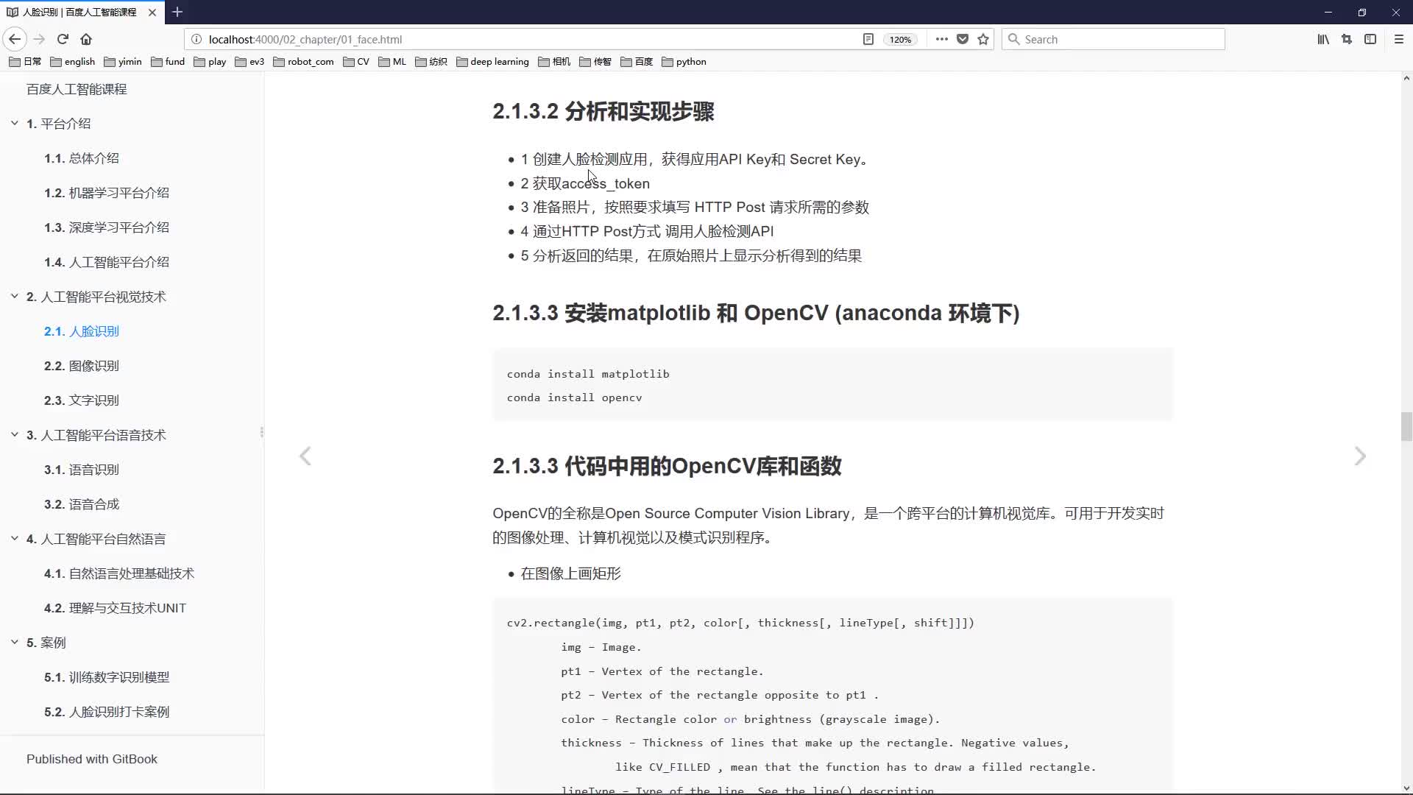Click the back arrow navigation icon
The image size is (1413, 795).
(15, 39)
